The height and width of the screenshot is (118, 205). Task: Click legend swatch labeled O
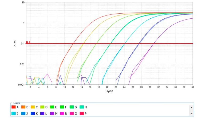(x=71, y=113)
